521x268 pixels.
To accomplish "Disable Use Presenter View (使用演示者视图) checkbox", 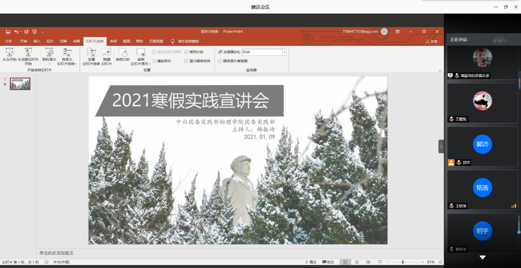I will (220, 61).
